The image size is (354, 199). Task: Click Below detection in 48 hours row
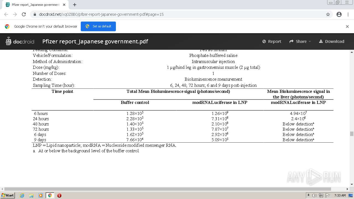point(298,124)
